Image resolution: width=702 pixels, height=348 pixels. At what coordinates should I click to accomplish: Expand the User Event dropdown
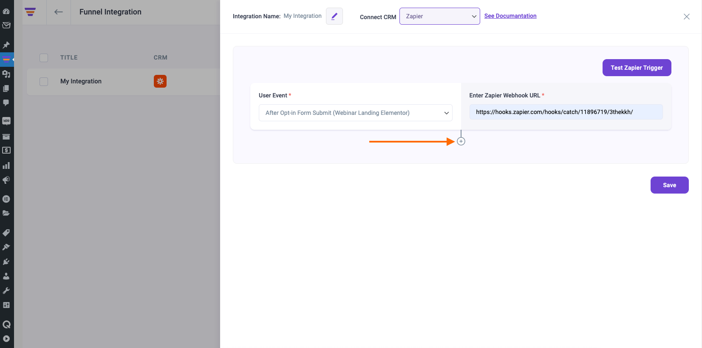356,113
